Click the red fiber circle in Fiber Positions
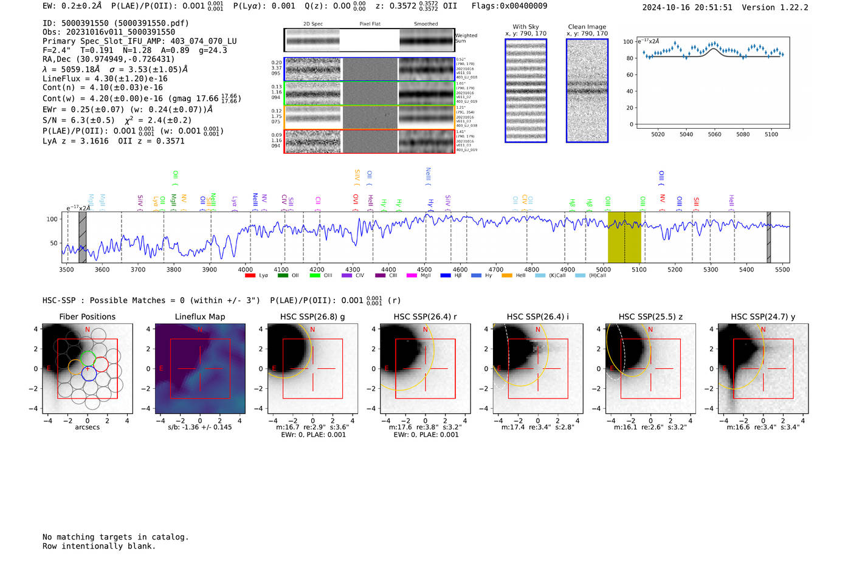The image size is (851, 579). (x=101, y=365)
